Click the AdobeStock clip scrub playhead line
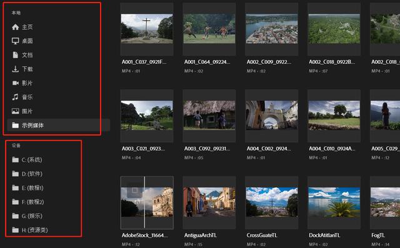This screenshot has height=248, width=400. coord(144,202)
